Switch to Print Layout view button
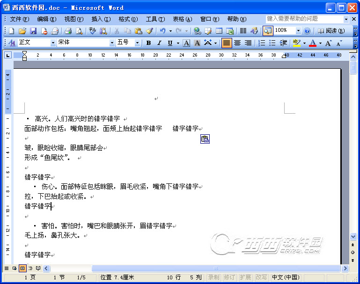Viewport: 360px width, 284px height. tap(22, 268)
